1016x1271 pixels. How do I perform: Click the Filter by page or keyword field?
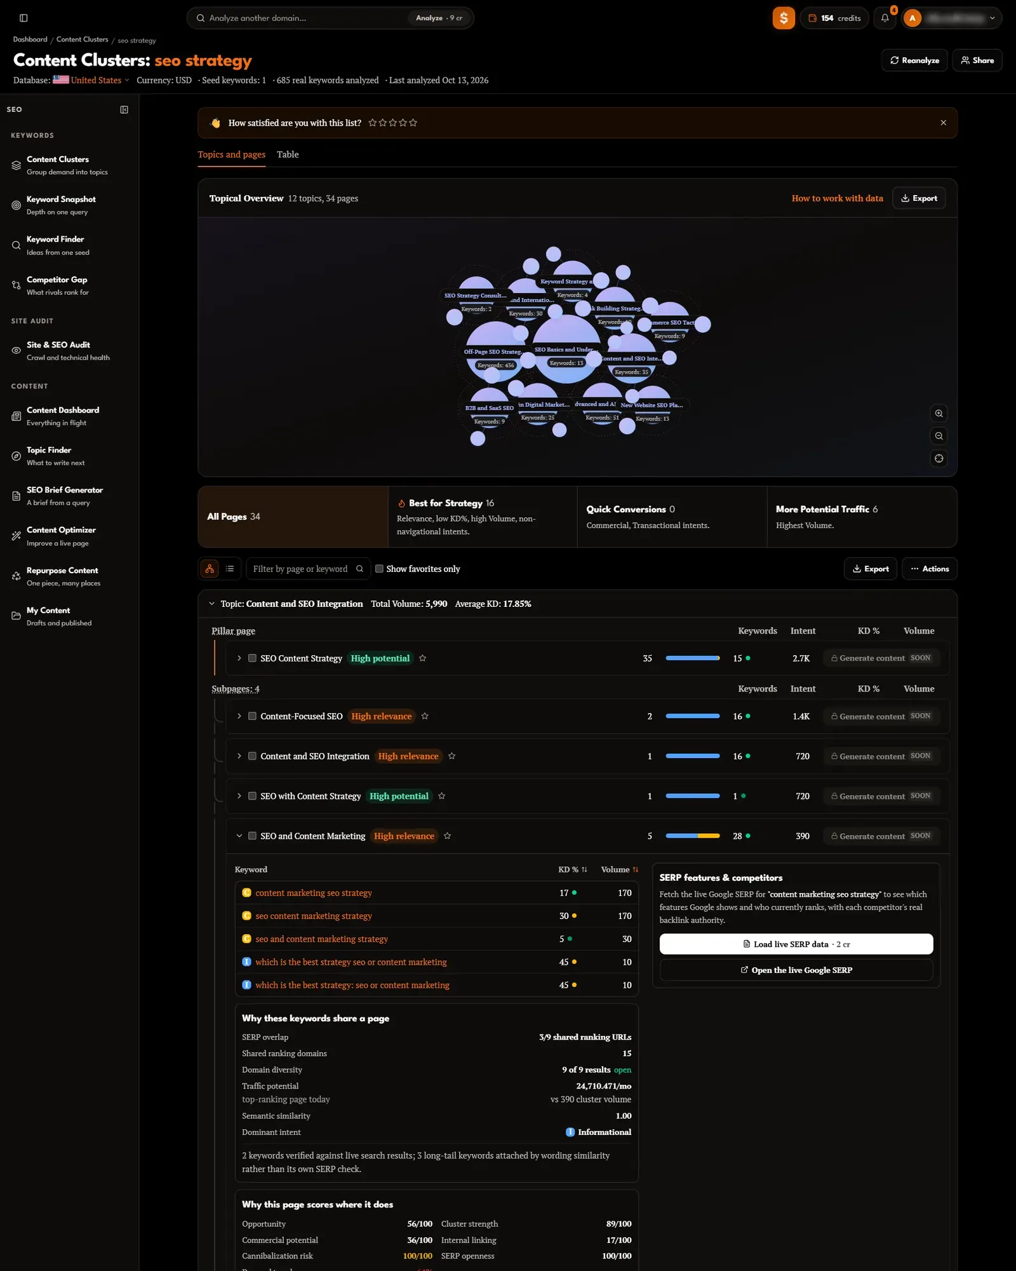308,569
